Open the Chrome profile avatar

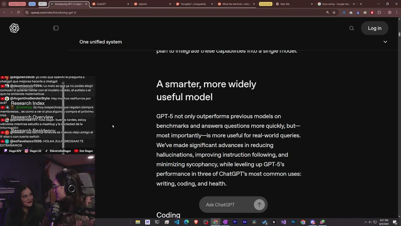[x=390, y=13]
